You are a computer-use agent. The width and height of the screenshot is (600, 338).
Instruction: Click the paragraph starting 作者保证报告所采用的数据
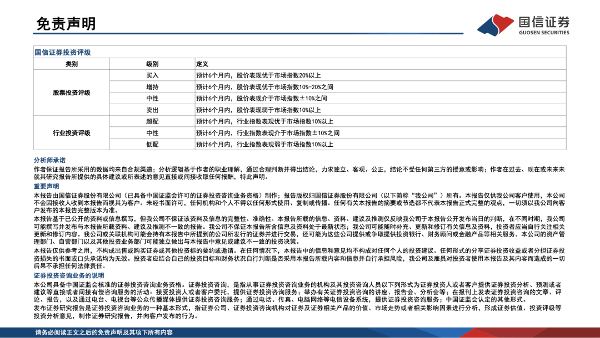(299, 173)
